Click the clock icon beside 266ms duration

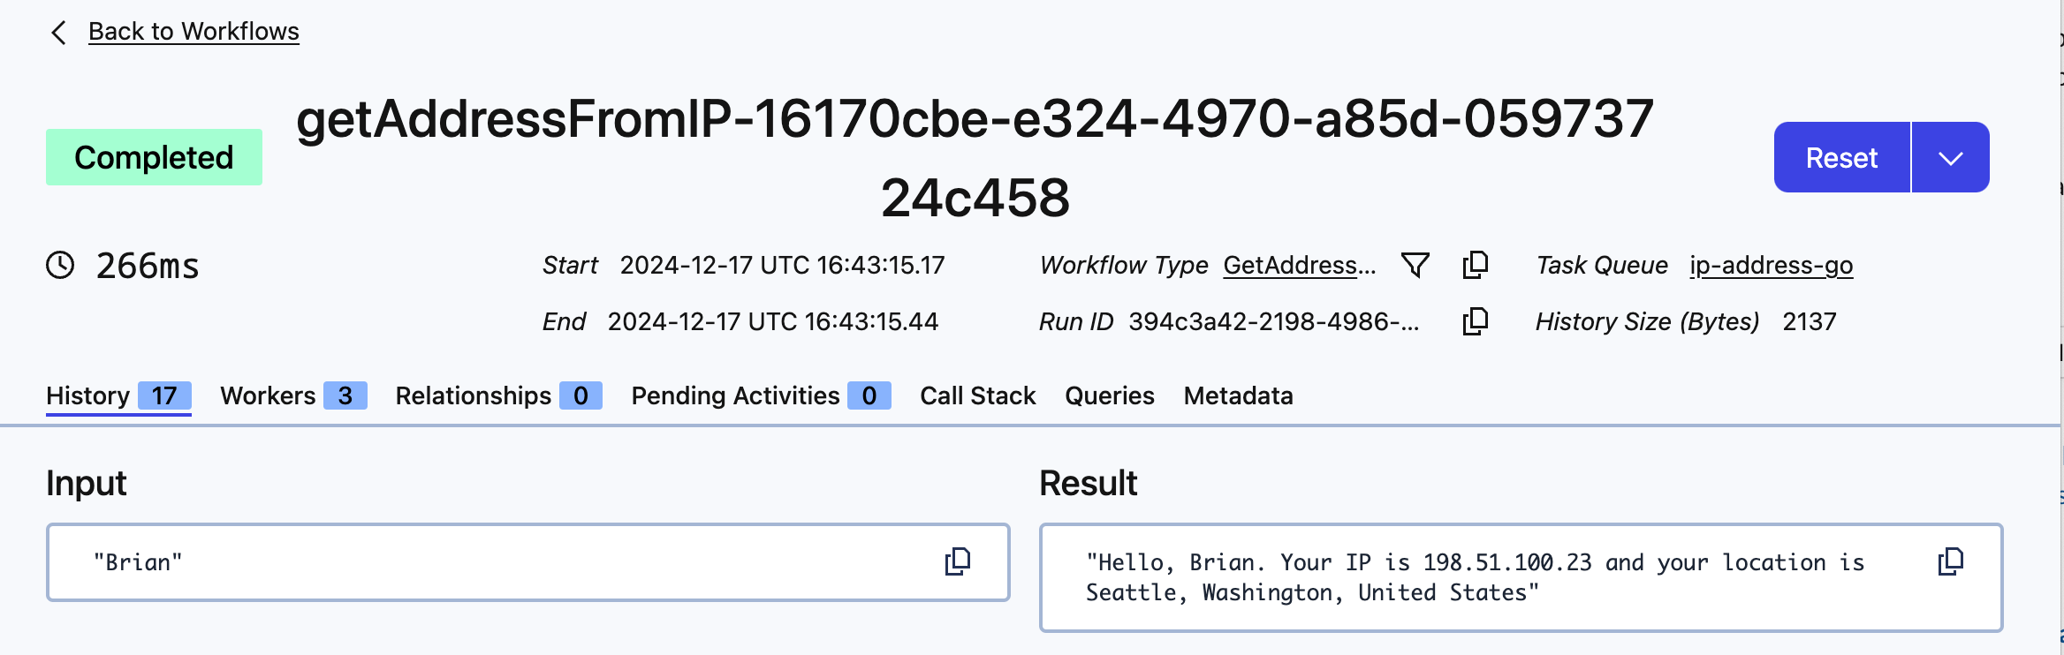(59, 265)
